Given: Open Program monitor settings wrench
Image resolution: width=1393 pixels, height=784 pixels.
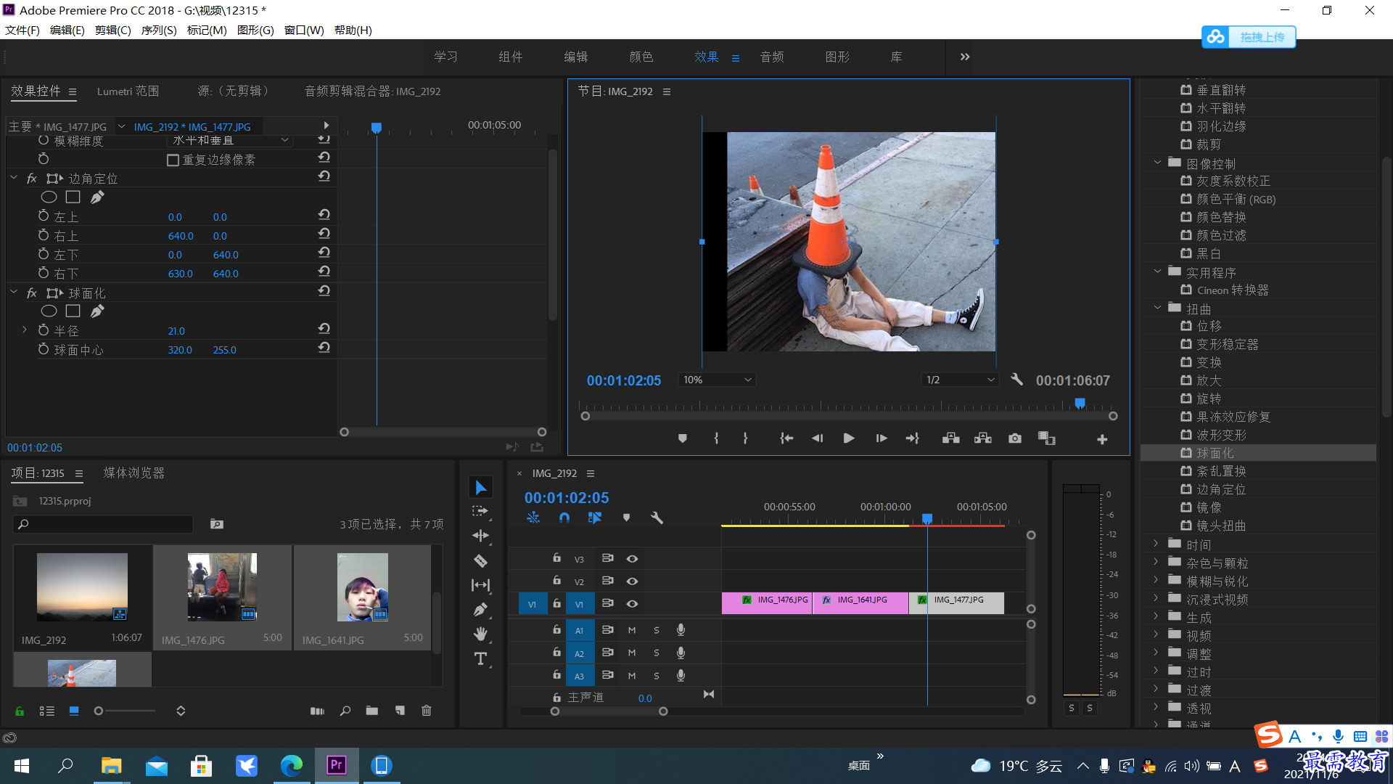Looking at the screenshot, I should (1016, 380).
